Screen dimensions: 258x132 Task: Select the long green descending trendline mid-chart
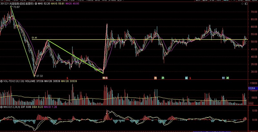[75, 57]
